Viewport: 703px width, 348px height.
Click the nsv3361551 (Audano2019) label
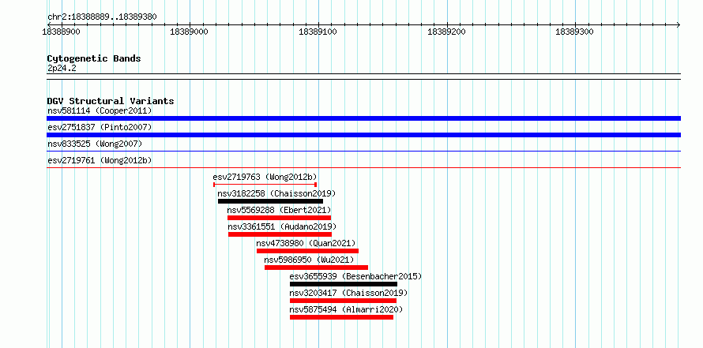coord(282,226)
